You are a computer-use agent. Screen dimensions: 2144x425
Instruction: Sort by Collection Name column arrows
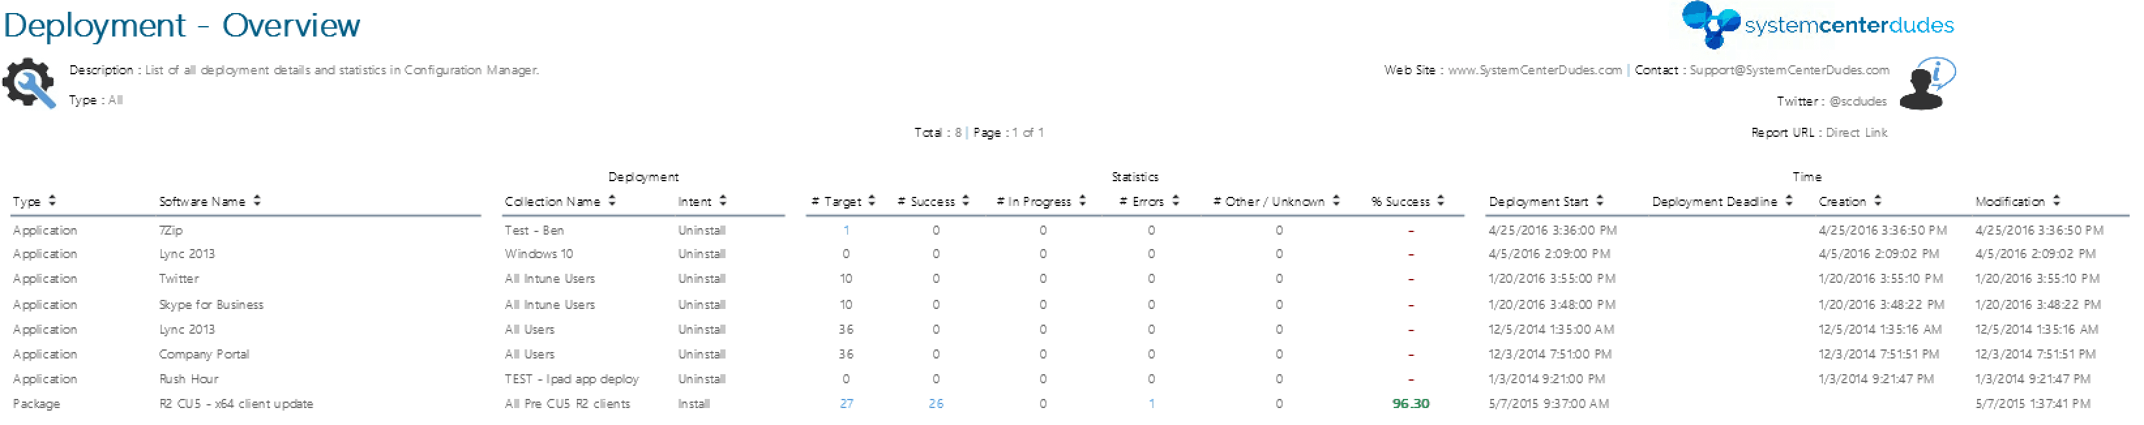coord(612,200)
